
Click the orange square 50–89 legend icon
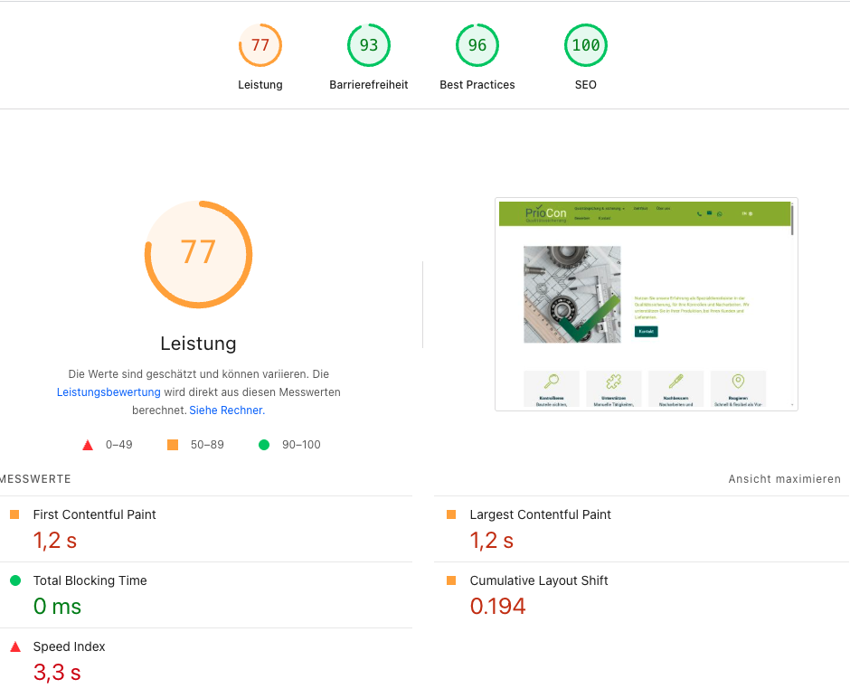coord(173,445)
